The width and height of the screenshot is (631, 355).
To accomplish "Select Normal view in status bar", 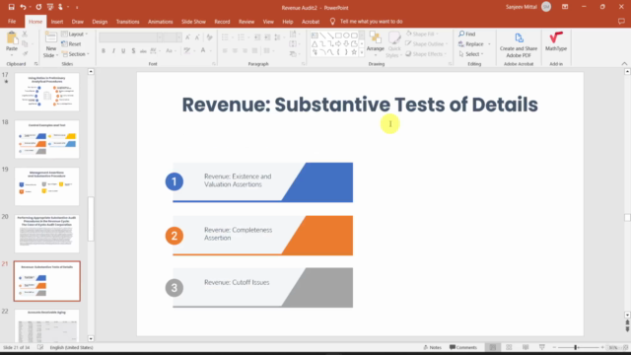I will coord(492,347).
